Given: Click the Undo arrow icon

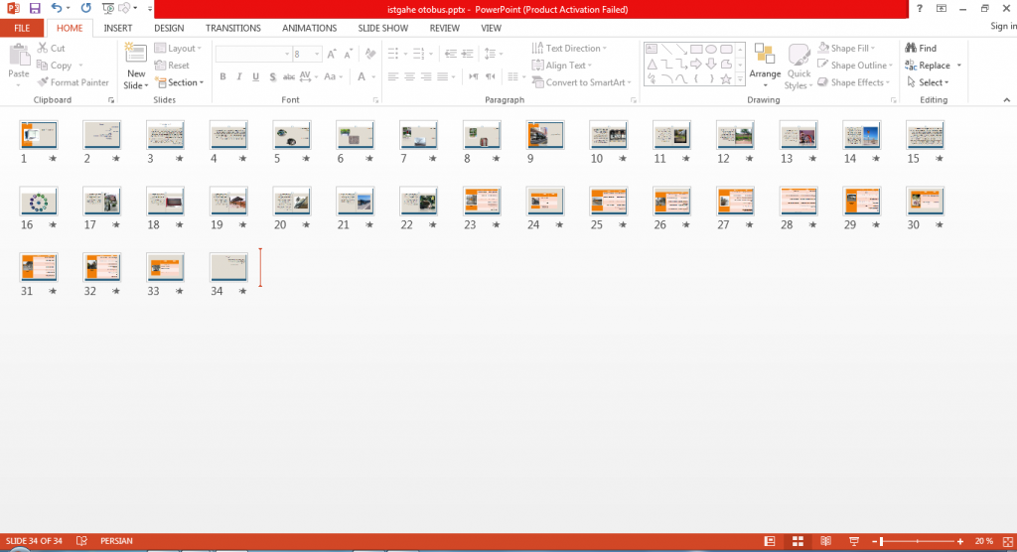Looking at the screenshot, I should (57, 8).
